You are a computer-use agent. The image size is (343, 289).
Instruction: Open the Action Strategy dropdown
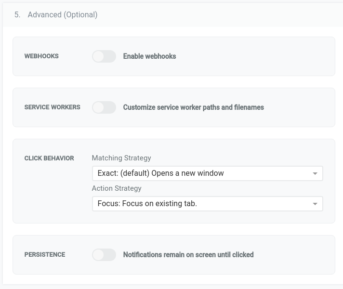pos(207,204)
